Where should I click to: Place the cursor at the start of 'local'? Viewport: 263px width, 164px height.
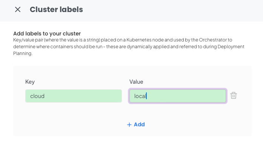click(134, 96)
